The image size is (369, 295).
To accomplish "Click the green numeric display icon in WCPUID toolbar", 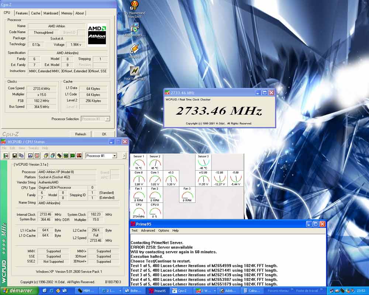I will click(x=66, y=156).
